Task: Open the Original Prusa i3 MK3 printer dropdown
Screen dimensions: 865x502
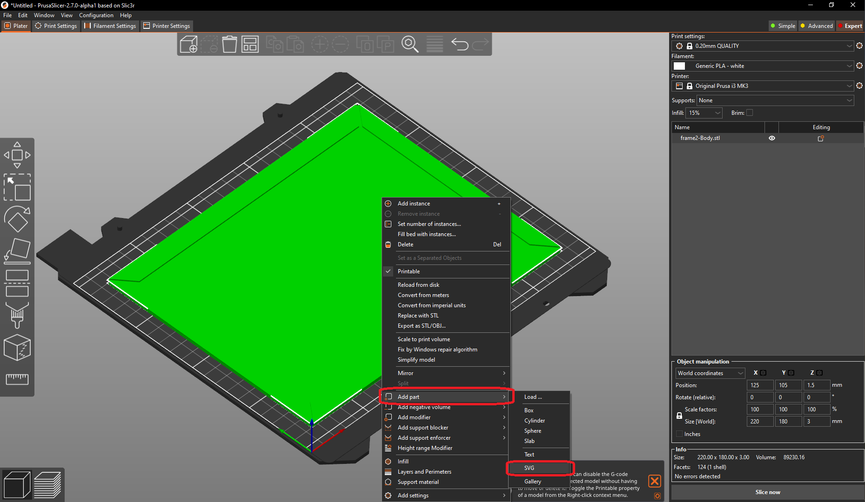Action: point(763,86)
